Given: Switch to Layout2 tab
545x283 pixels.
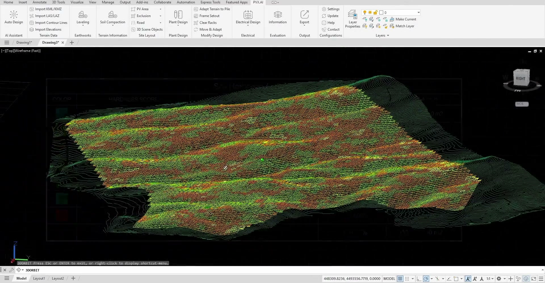Looking at the screenshot, I should [x=58, y=278].
